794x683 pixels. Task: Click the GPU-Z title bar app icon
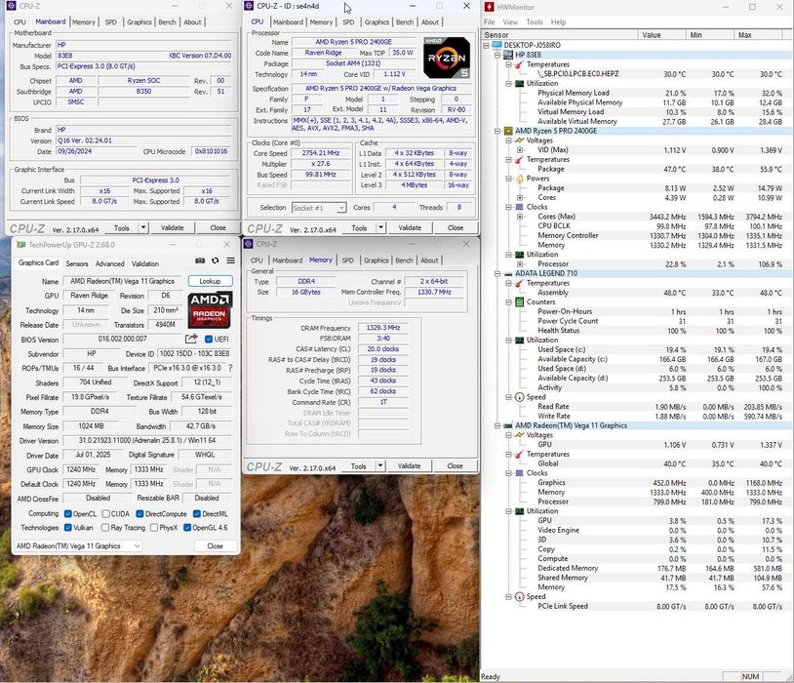coord(20,245)
